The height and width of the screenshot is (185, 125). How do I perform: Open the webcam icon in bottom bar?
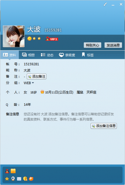(x=13, y=179)
